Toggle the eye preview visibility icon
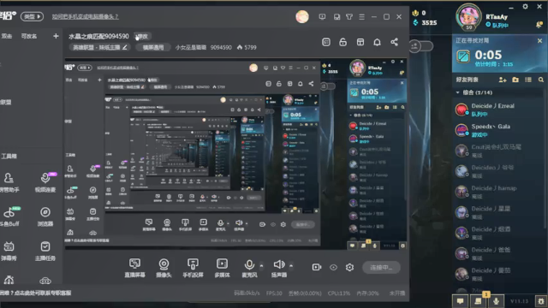The image size is (548, 308). [333, 267]
